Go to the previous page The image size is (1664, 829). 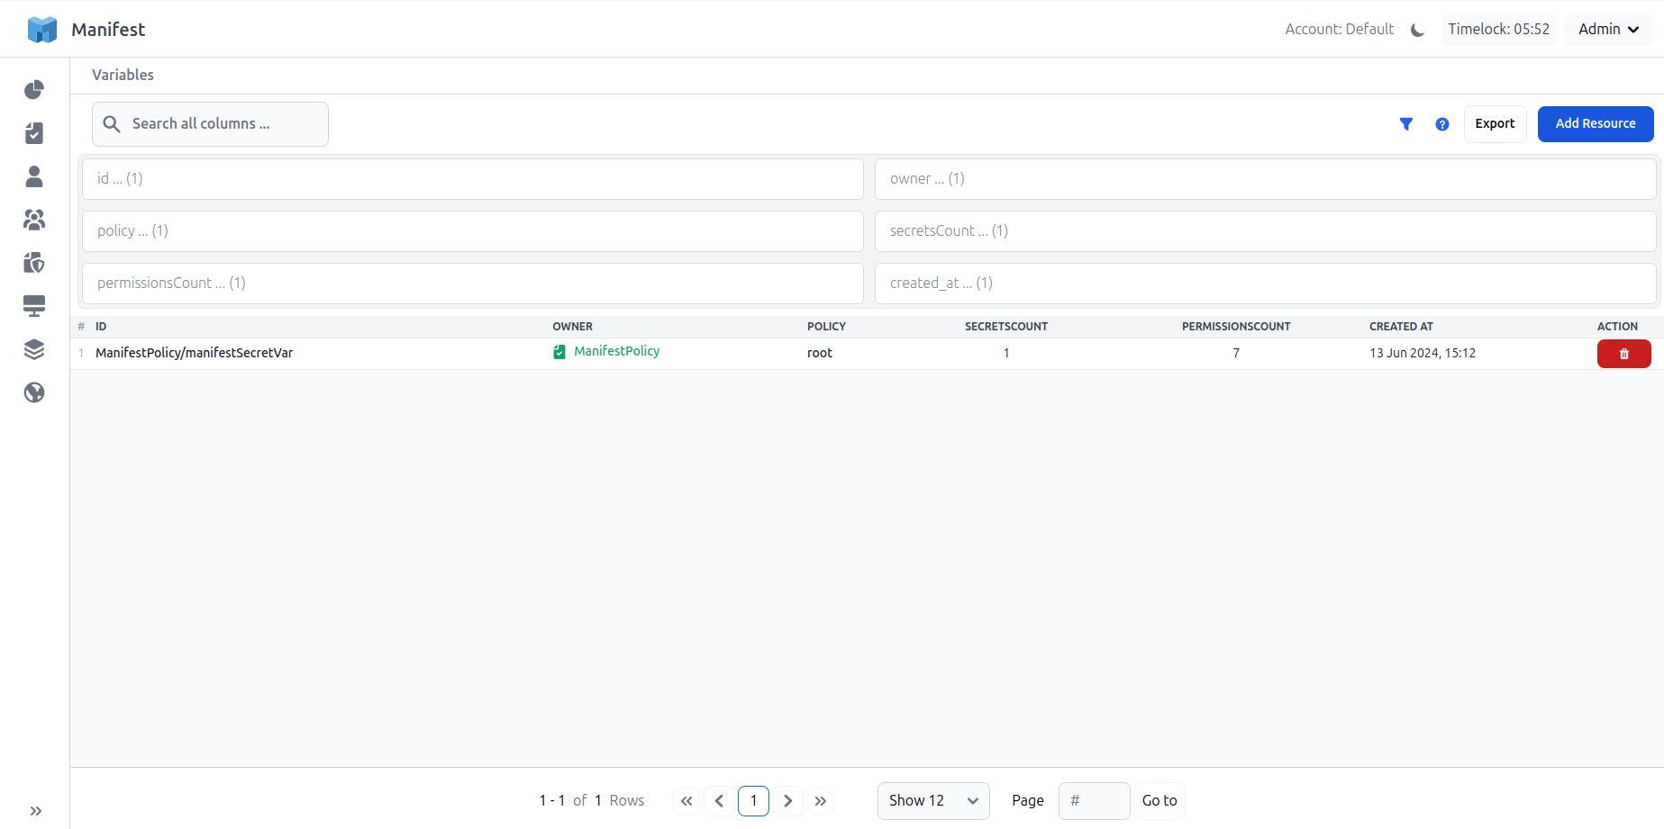(719, 801)
